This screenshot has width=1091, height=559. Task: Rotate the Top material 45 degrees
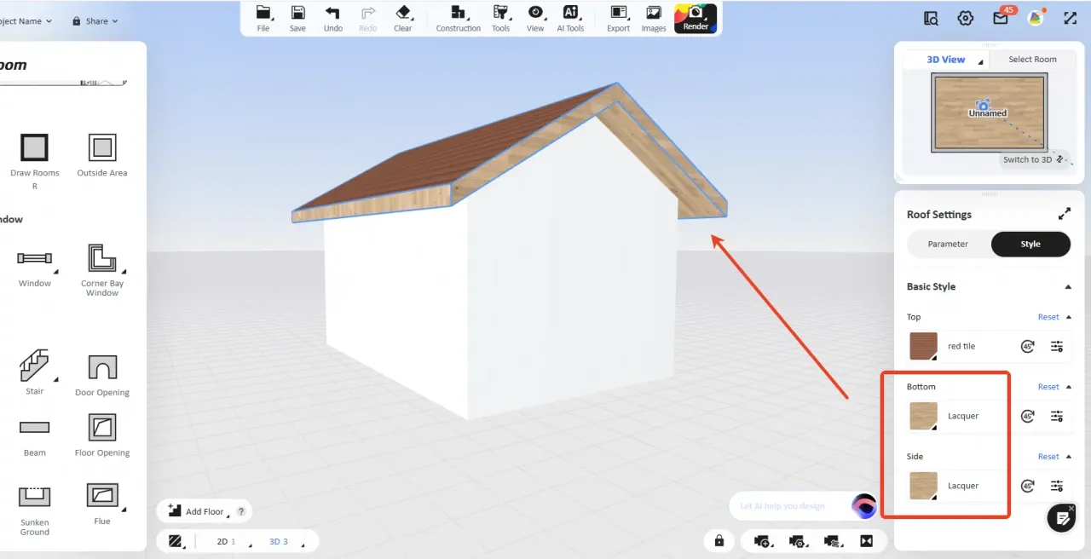coord(1028,346)
